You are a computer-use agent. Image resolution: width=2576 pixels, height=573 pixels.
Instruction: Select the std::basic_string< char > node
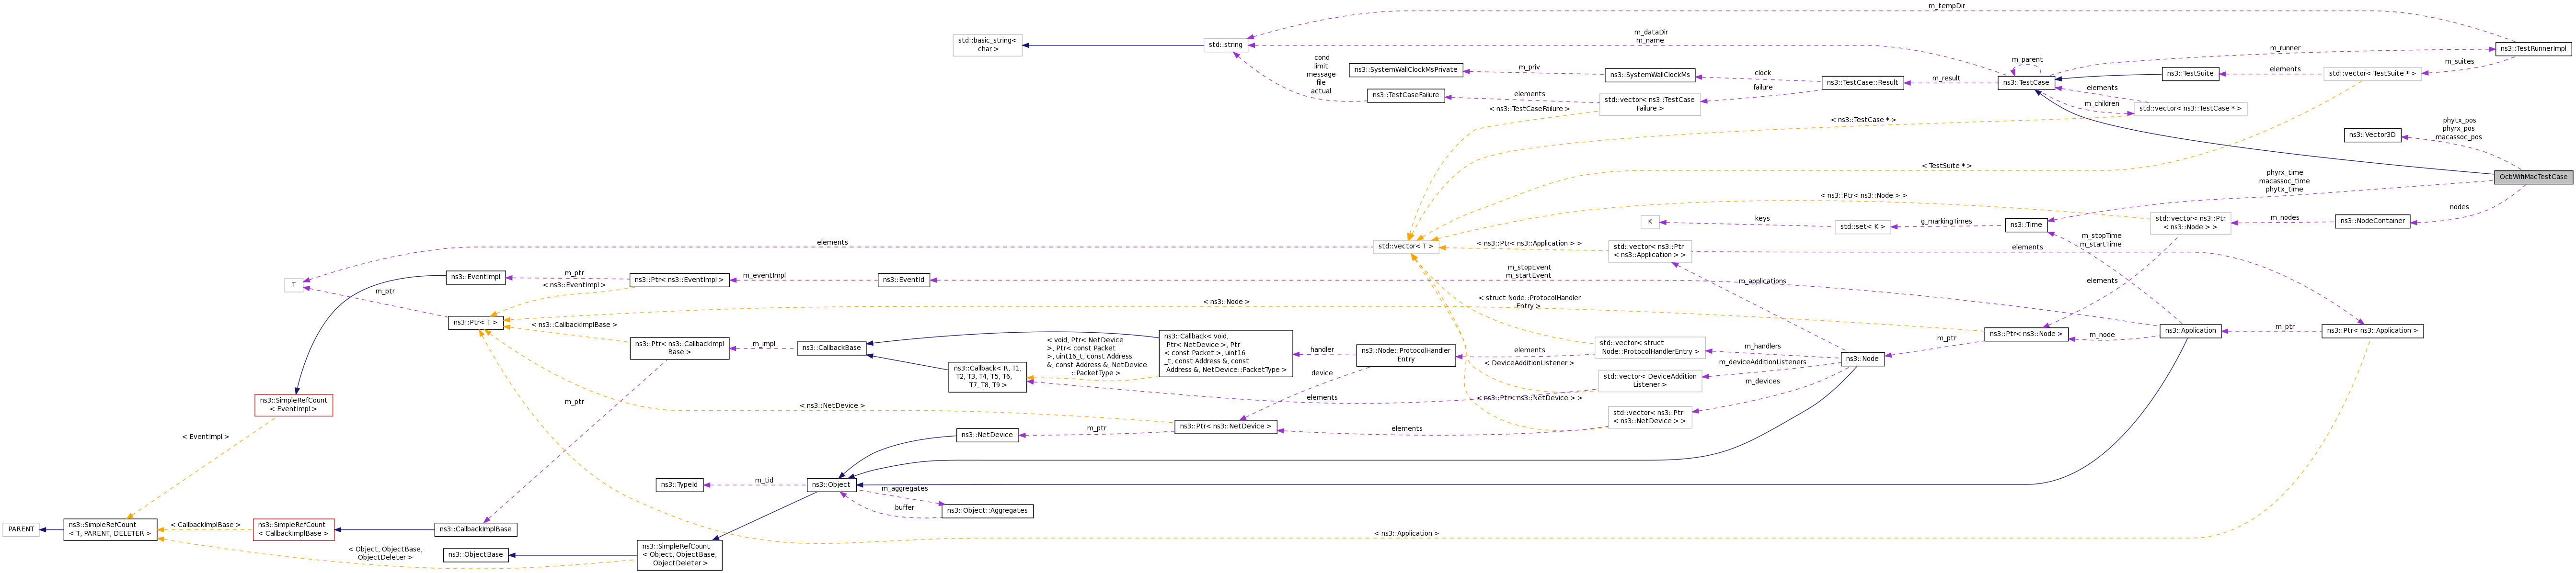(987, 45)
